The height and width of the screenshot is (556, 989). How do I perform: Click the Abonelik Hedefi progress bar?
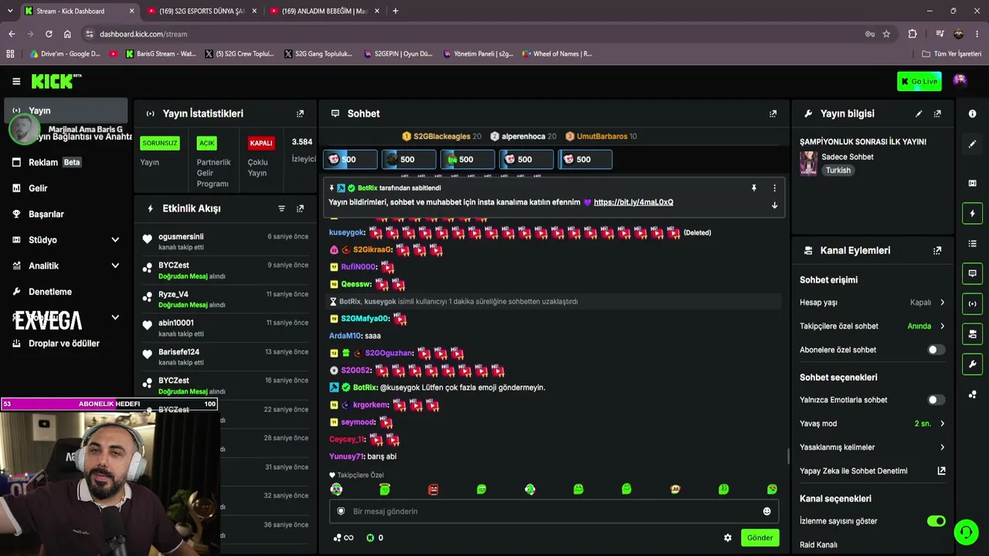tap(109, 404)
